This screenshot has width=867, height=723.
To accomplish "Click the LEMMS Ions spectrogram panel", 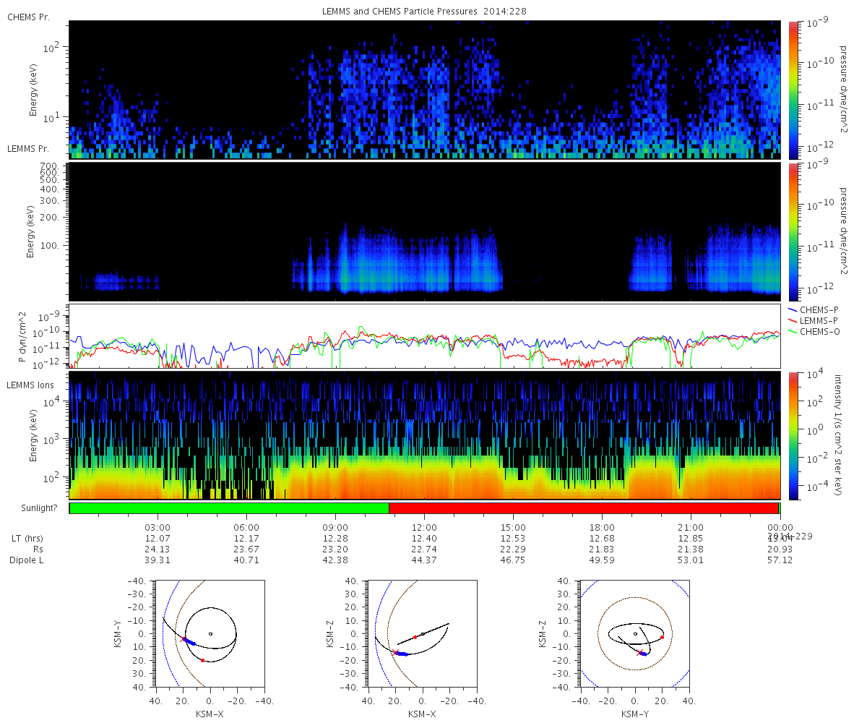I will [x=424, y=436].
